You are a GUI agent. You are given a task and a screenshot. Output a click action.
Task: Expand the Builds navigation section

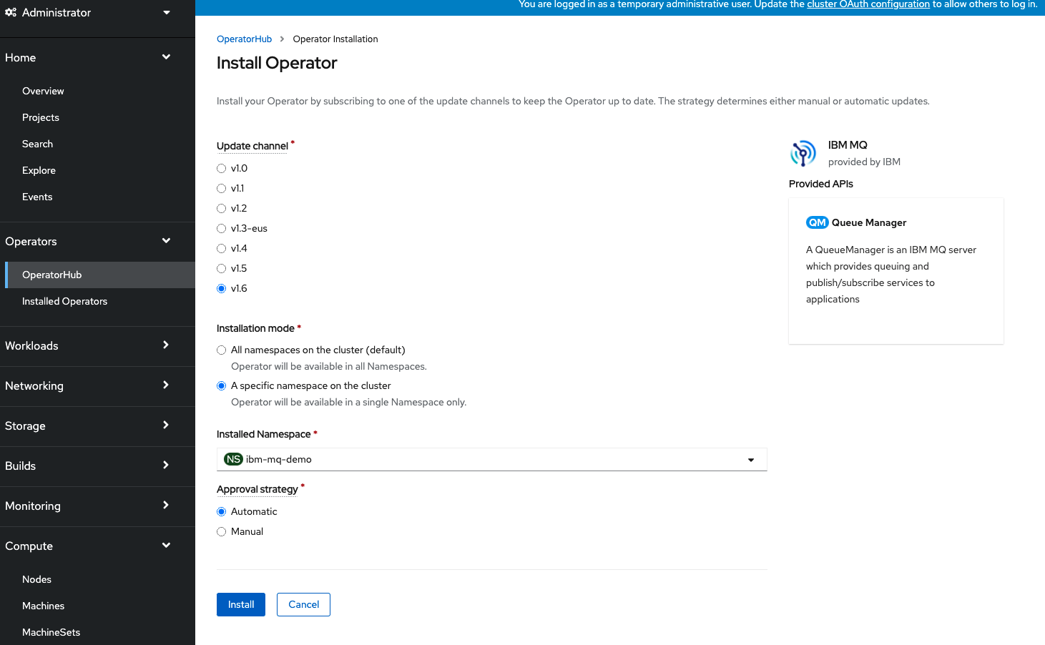(97, 466)
